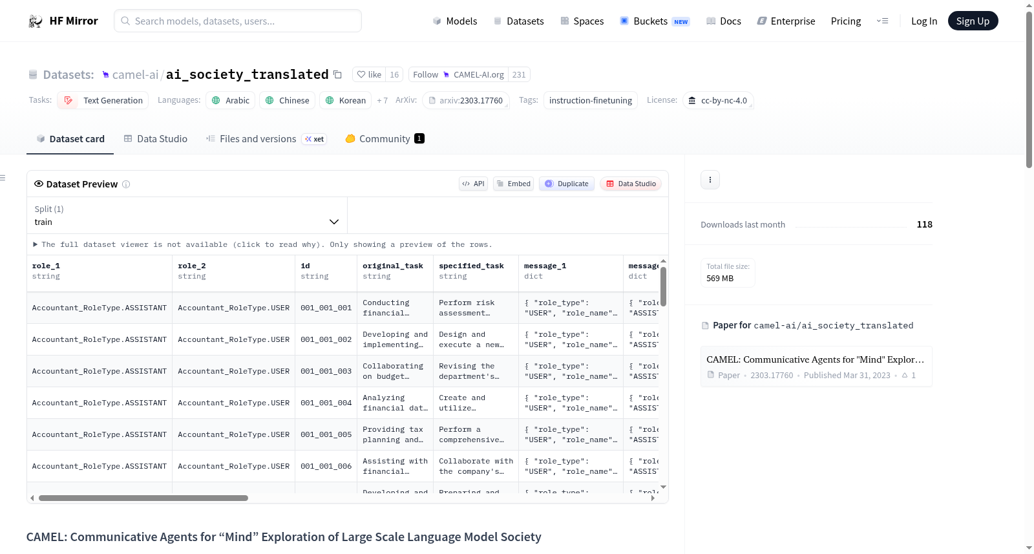
Task: Click the Dataset Preview info icon
Action: pos(126,184)
